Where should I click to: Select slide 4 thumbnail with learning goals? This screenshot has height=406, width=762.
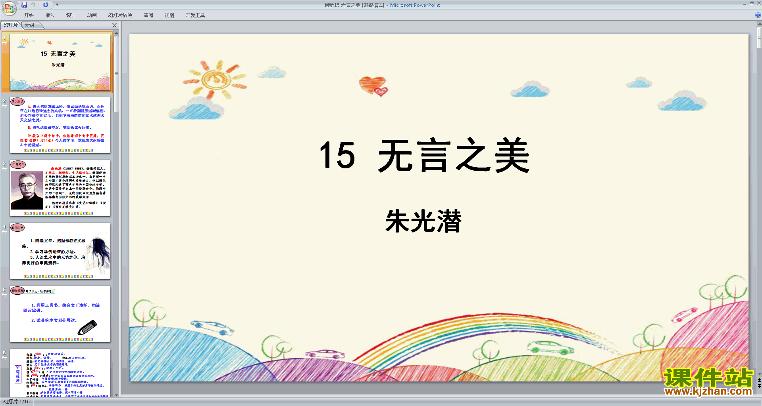click(60, 251)
